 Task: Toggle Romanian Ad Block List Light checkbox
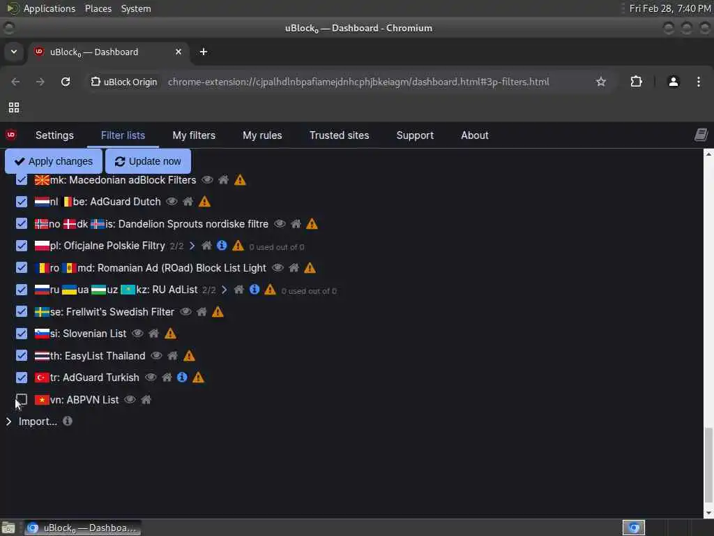coord(22,267)
